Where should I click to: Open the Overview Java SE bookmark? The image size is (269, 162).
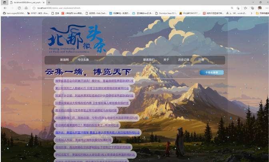pos(166,13)
